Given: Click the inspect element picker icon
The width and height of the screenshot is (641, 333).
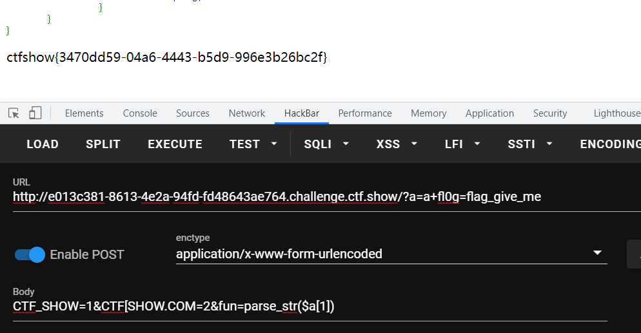Looking at the screenshot, I should click(x=14, y=113).
